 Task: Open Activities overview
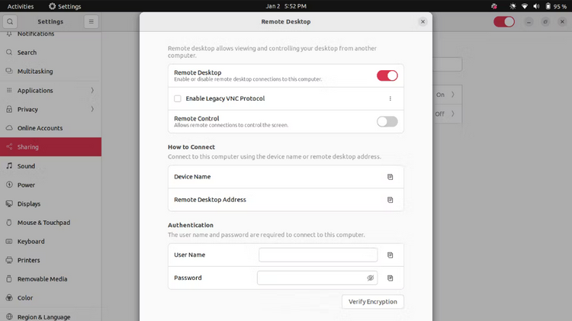pos(21,6)
